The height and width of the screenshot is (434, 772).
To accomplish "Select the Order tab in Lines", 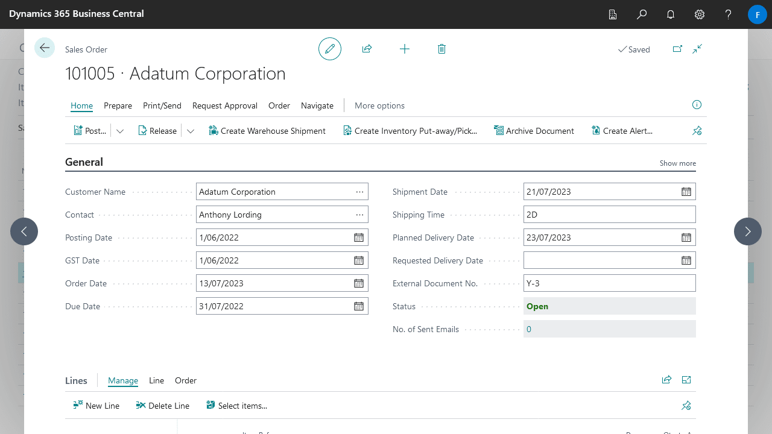I will click(186, 380).
